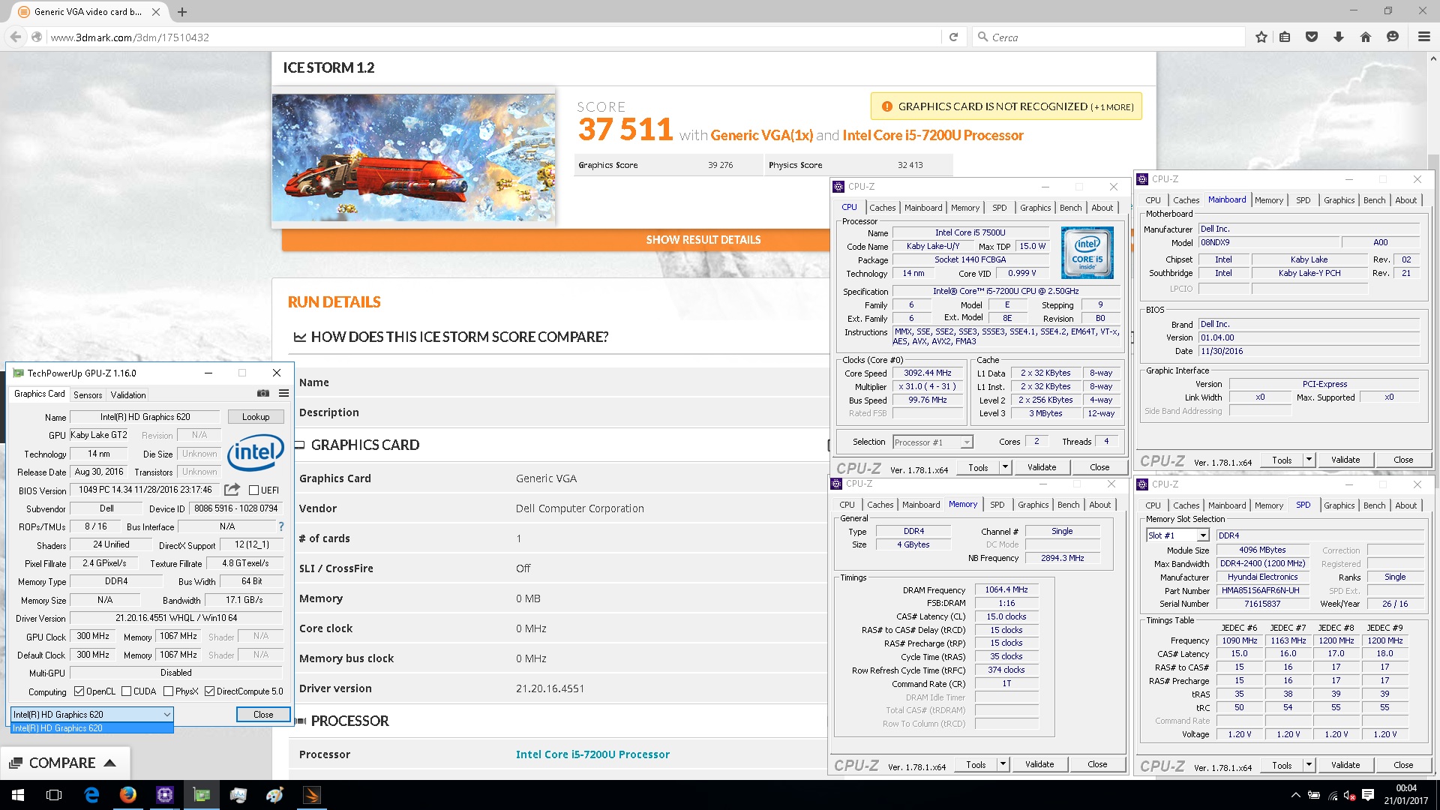Open the purple CPU-Z taskbar icon
The image size is (1440, 810).
click(x=165, y=795)
